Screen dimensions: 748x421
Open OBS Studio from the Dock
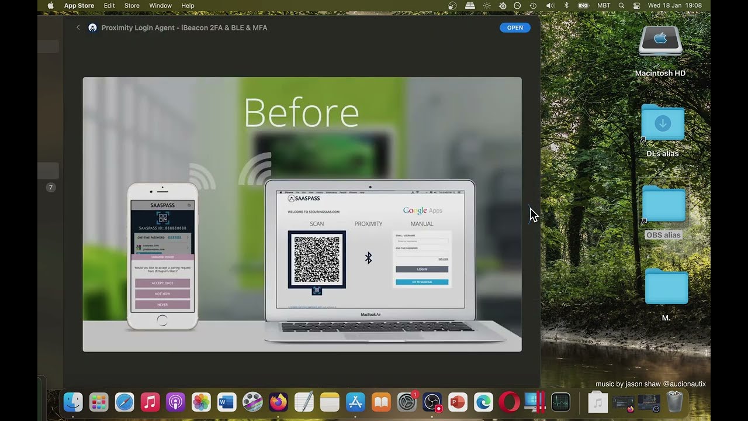(x=432, y=402)
